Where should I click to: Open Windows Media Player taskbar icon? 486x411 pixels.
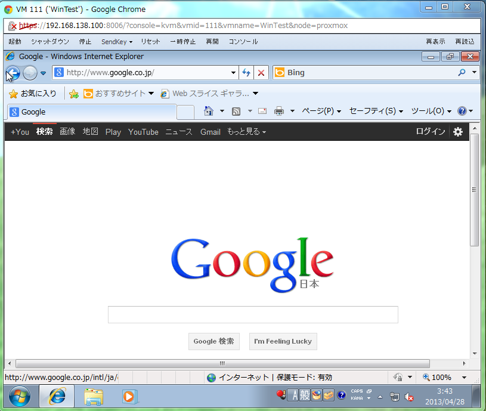click(x=129, y=397)
